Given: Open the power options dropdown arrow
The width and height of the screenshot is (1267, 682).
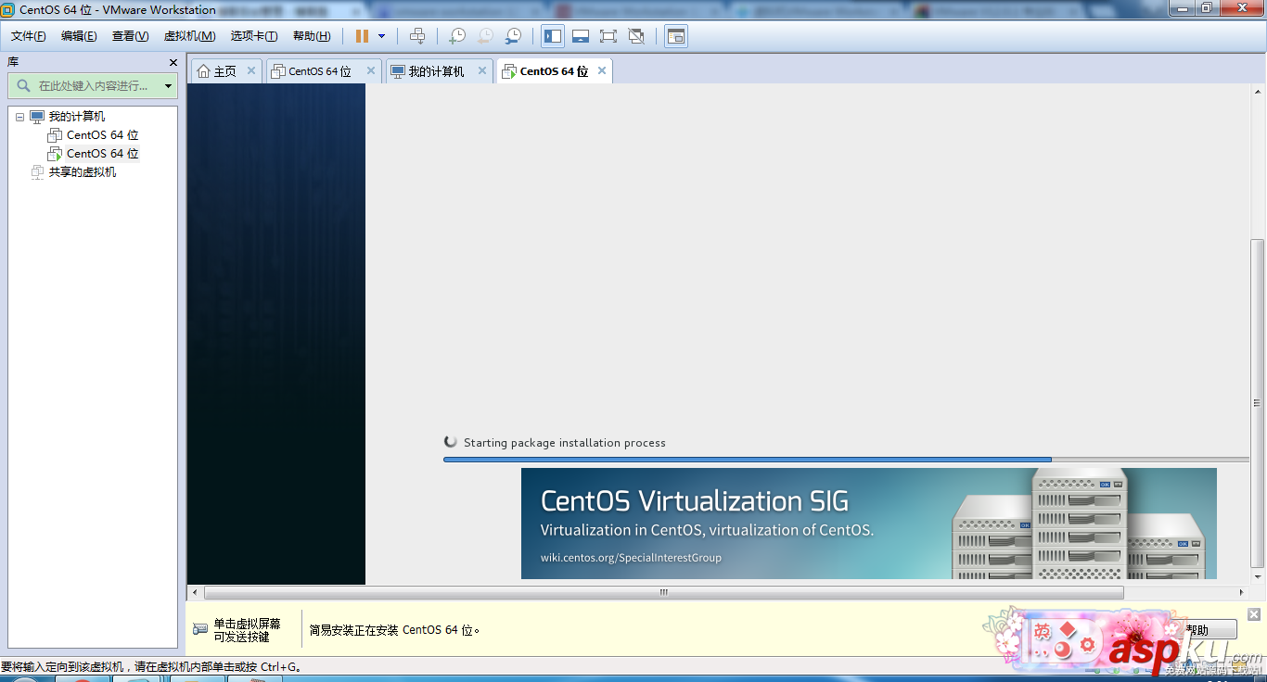Looking at the screenshot, I should 381,36.
